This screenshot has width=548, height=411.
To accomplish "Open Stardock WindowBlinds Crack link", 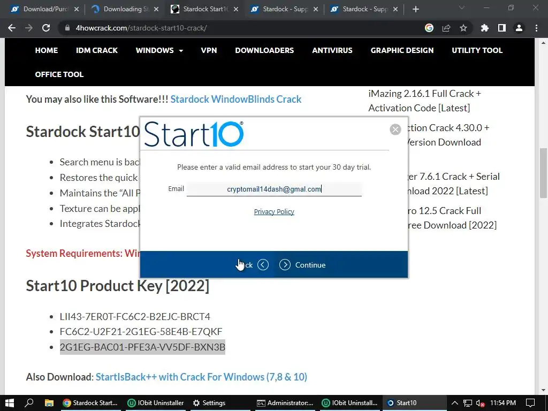I will coord(236,99).
